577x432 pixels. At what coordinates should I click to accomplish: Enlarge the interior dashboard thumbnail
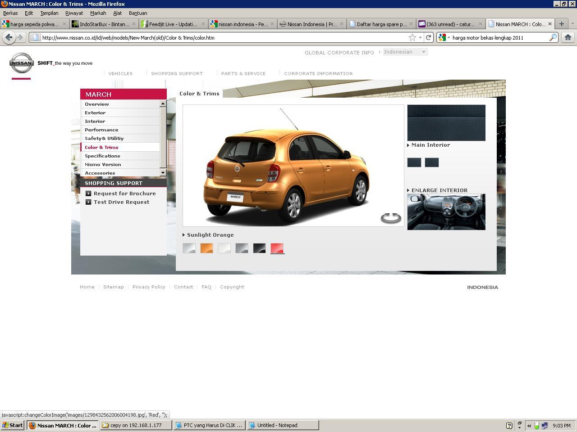tap(446, 212)
